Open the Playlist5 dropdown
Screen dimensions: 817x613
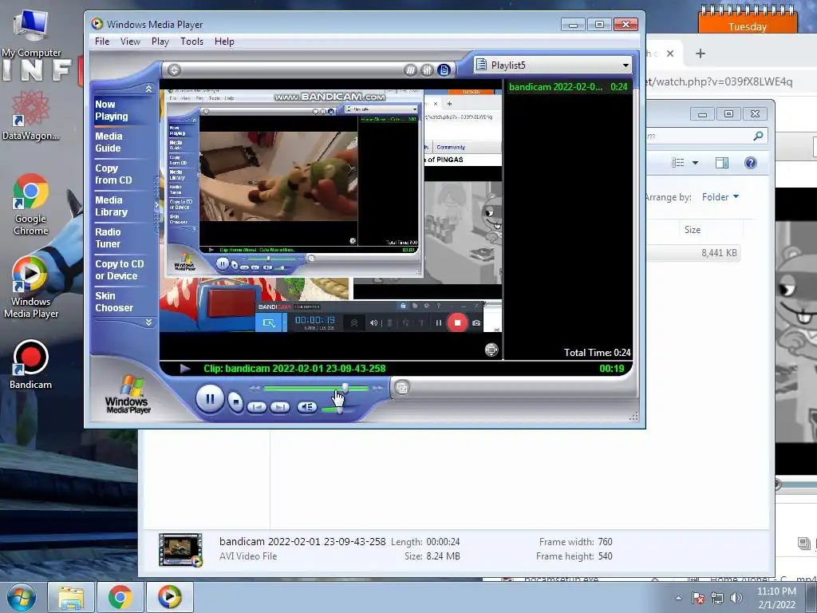click(x=626, y=65)
